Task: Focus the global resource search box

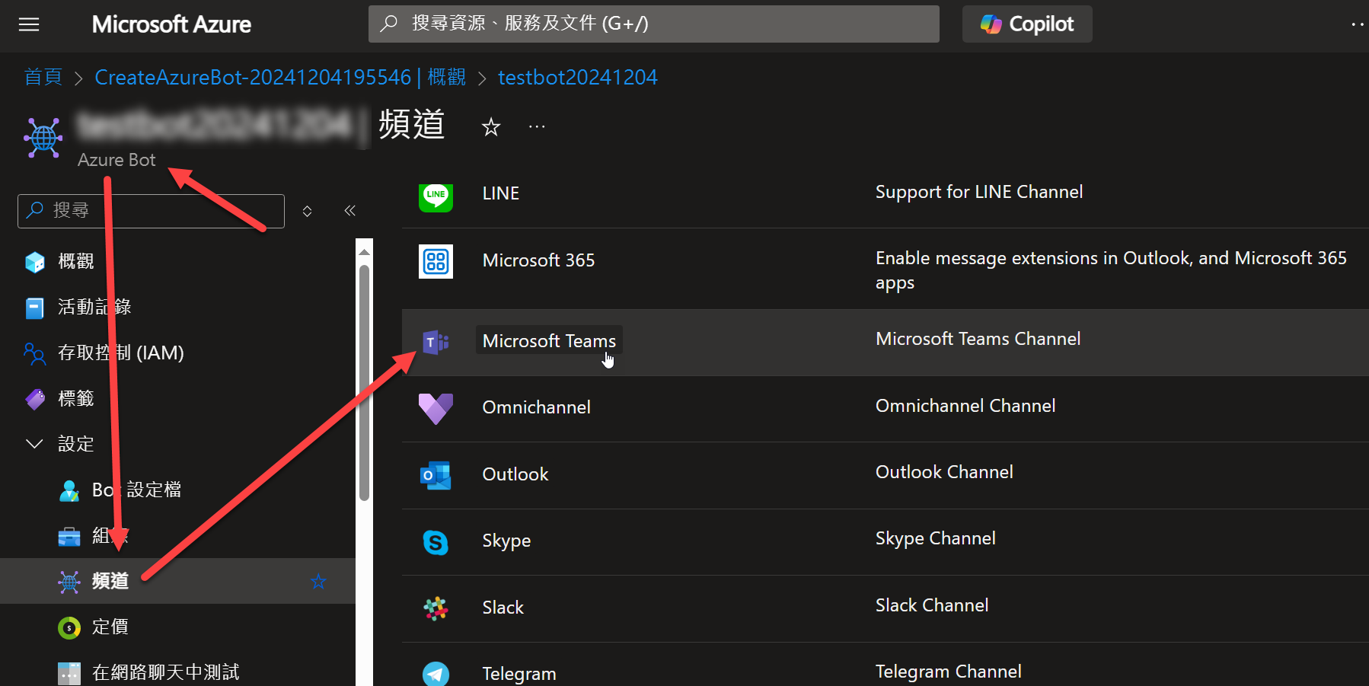Action: point(653,24)
